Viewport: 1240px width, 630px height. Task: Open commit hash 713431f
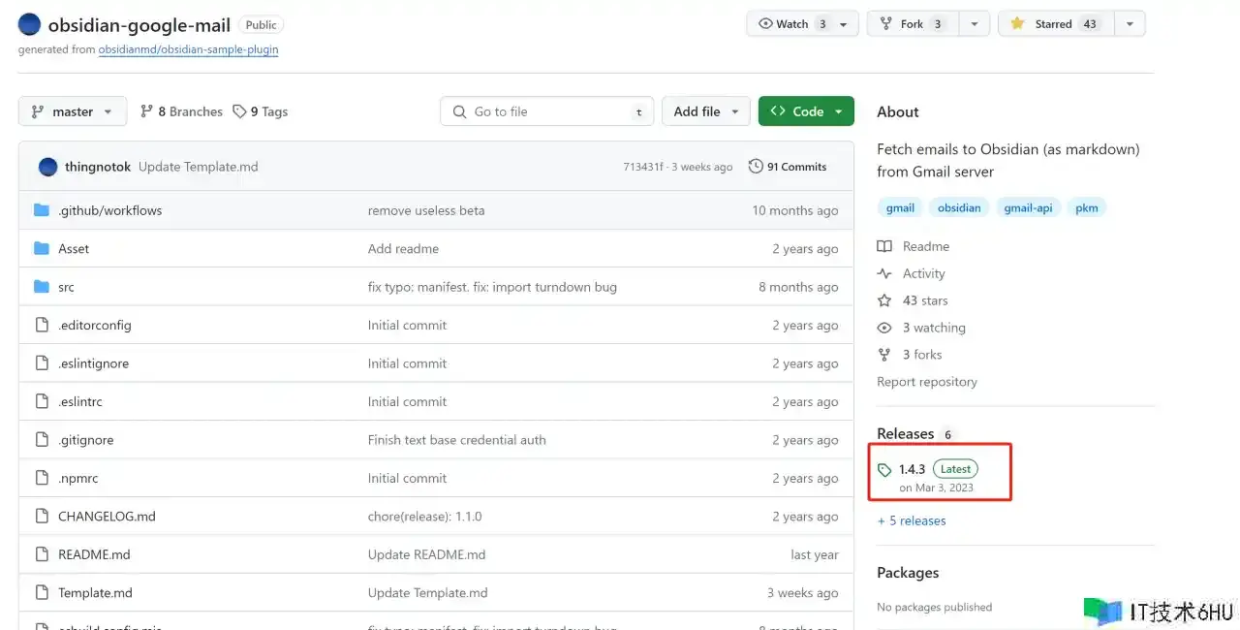pyautogui.click(x=643, y=167)
